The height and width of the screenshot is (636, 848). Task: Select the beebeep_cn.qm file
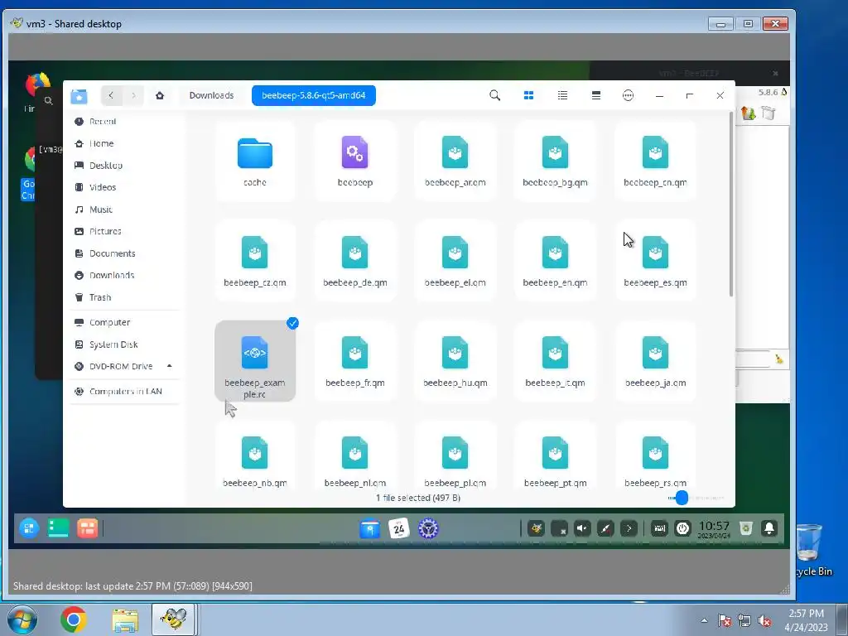(655, 161)
